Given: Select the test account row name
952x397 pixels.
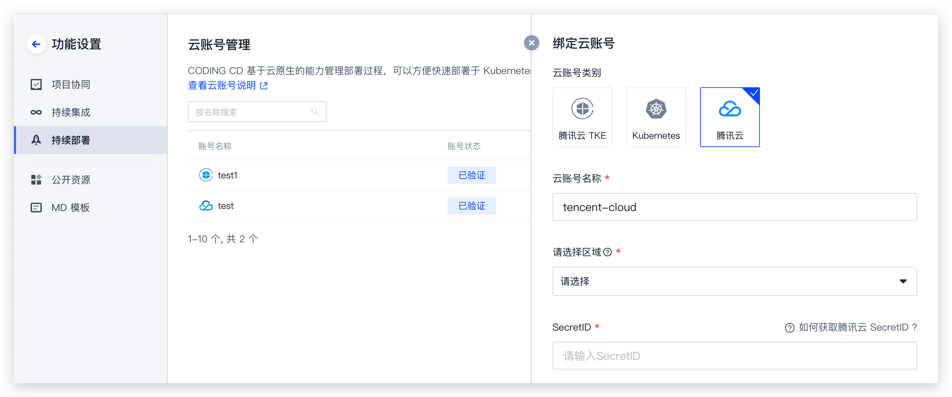Looking at the screenshot, I should pos(225,206).
